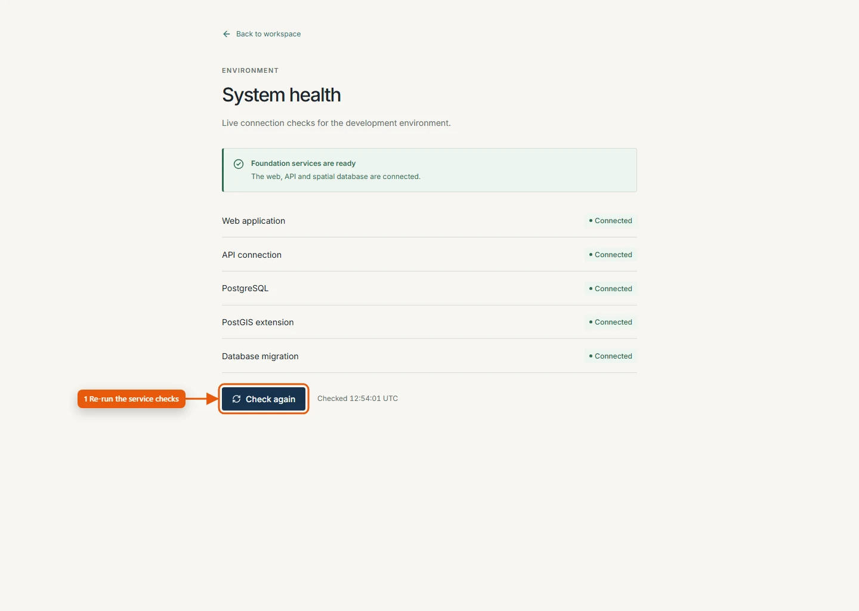Click the System health page title

pos(282,95)
